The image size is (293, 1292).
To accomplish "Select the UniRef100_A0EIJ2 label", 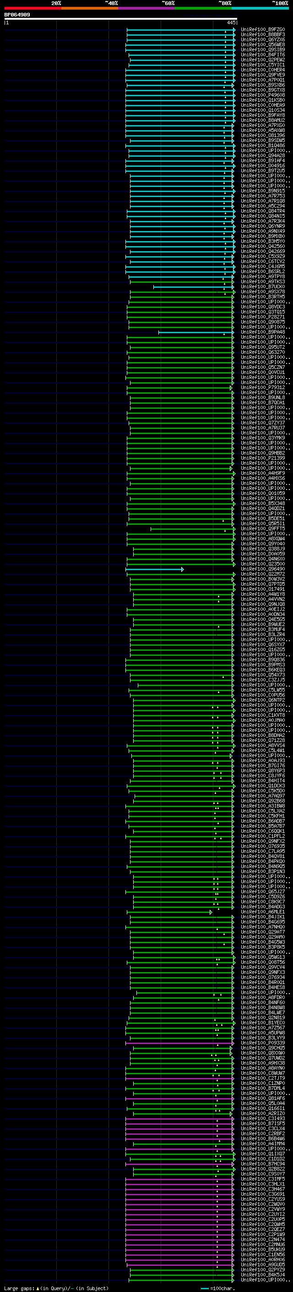I will pos(263,609).
